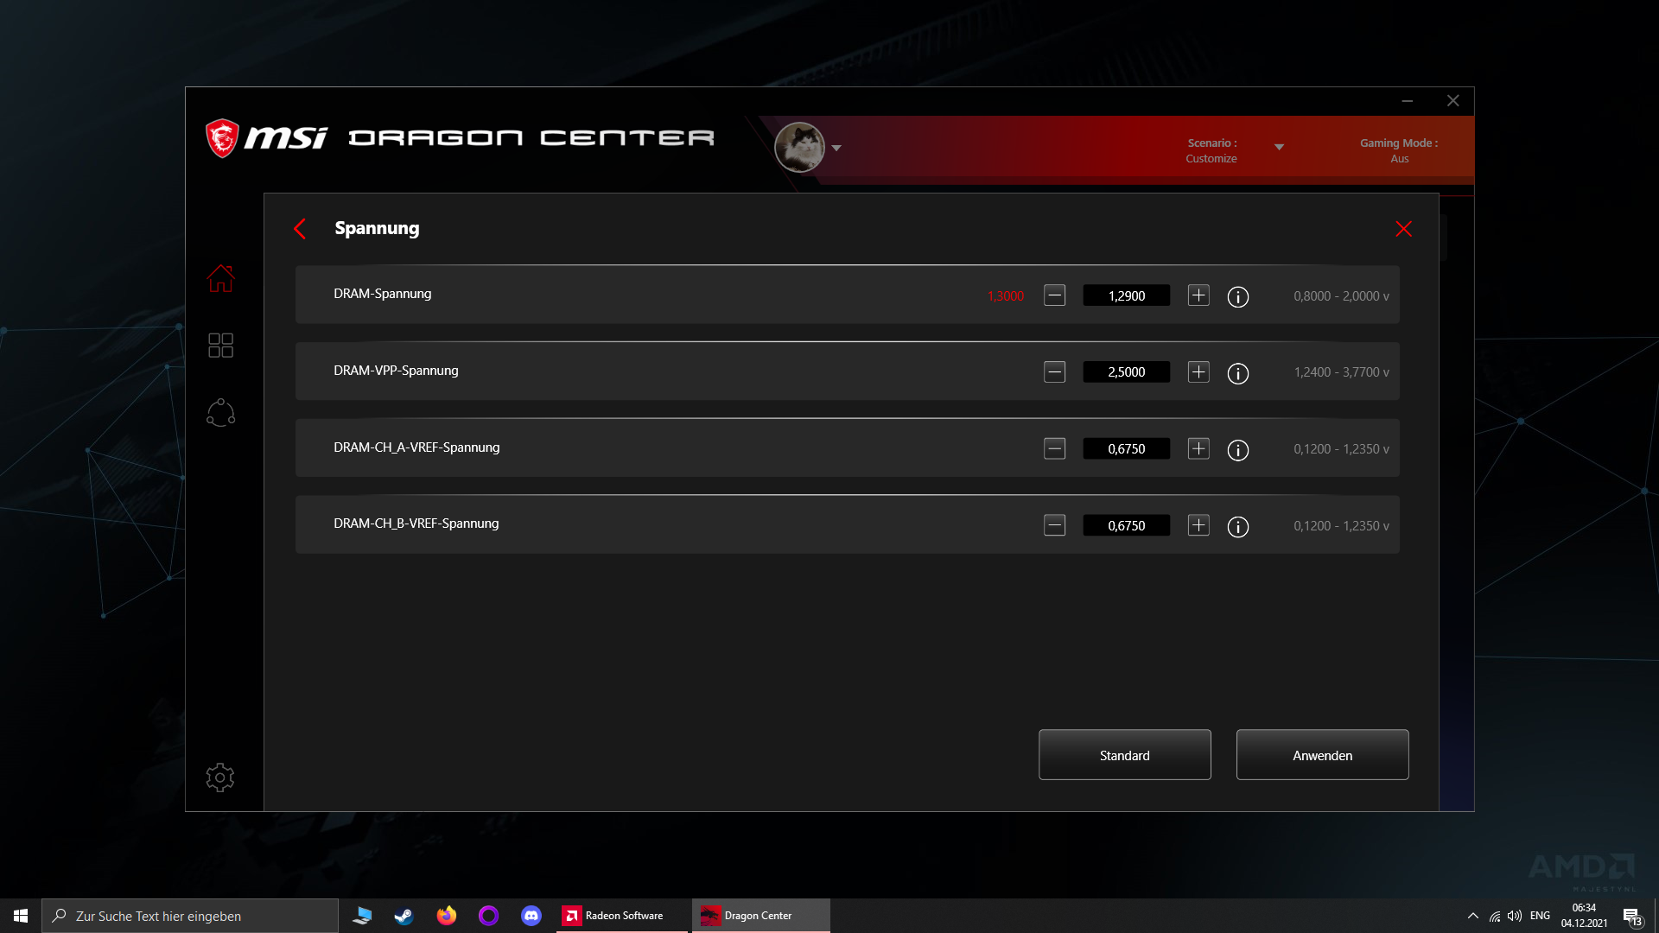Viewport: 1659px width, 933px height.
Task: Click the Standard button
Action: pos(1124,755)
